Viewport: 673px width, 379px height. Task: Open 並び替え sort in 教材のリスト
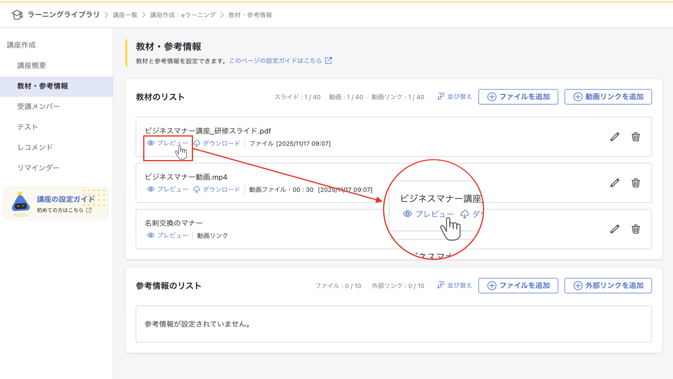coord(455,97)
